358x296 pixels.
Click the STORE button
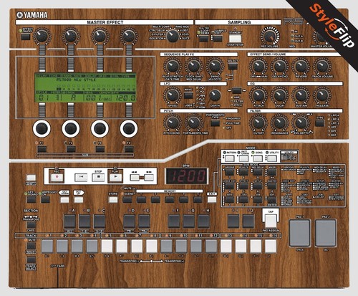click(113, 200)
